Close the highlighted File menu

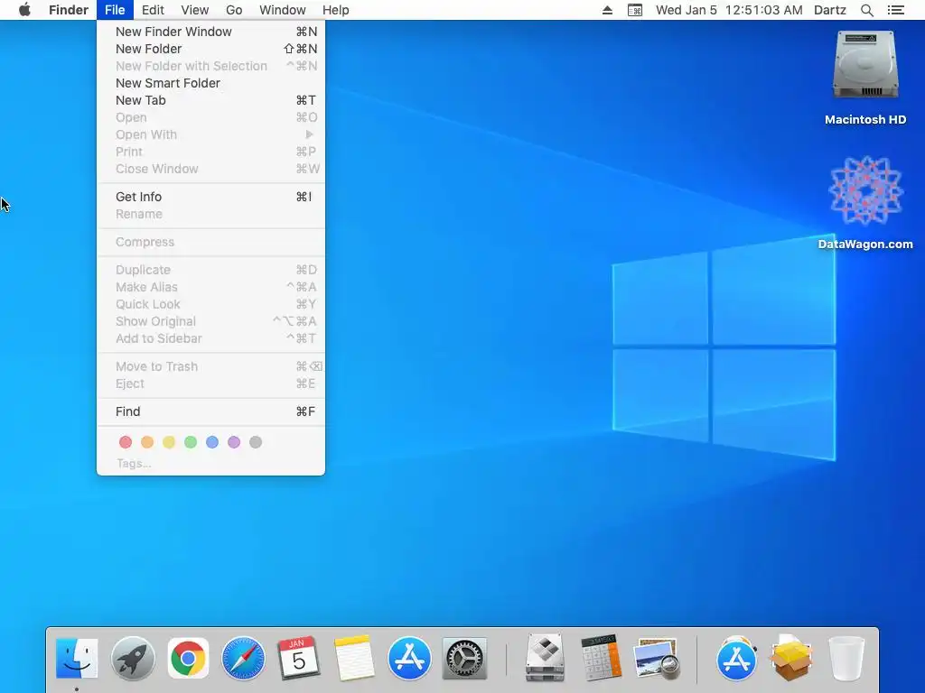pos(115,10)
